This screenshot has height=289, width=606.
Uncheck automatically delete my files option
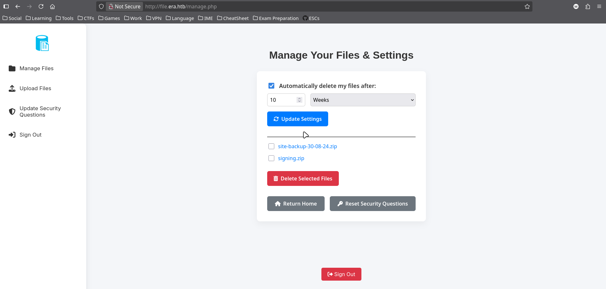coord(271,86)
